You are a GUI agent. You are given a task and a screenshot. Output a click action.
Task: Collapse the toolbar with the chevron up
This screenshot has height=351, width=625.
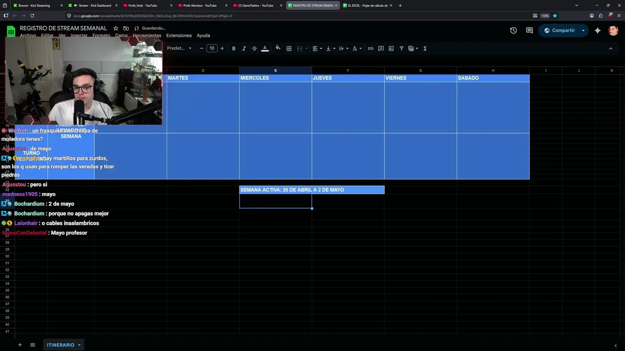[610, 48]
